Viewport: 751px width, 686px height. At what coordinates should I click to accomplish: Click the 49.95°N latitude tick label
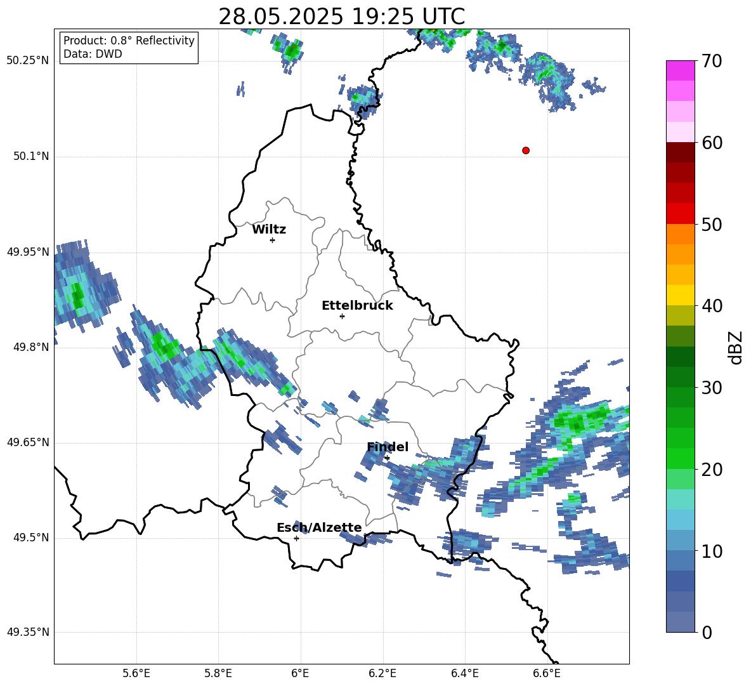point(28,252)
